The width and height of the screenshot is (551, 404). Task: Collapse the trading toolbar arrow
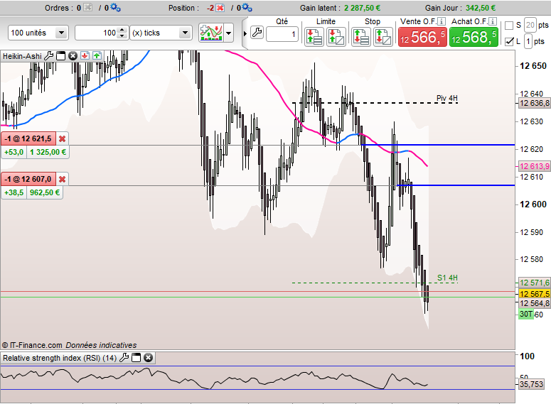(245, 34)
